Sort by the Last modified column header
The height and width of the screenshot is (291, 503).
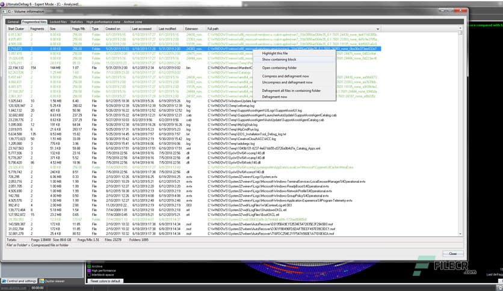click(170, 29)
